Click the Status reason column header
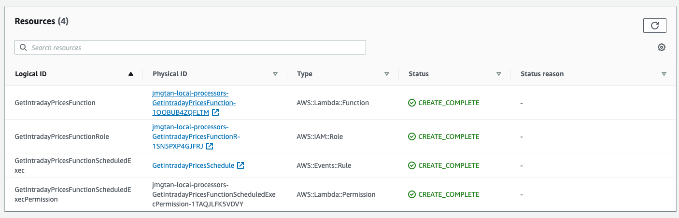The width and height of the screenshot is (679, 218). [x=542, y=74]
